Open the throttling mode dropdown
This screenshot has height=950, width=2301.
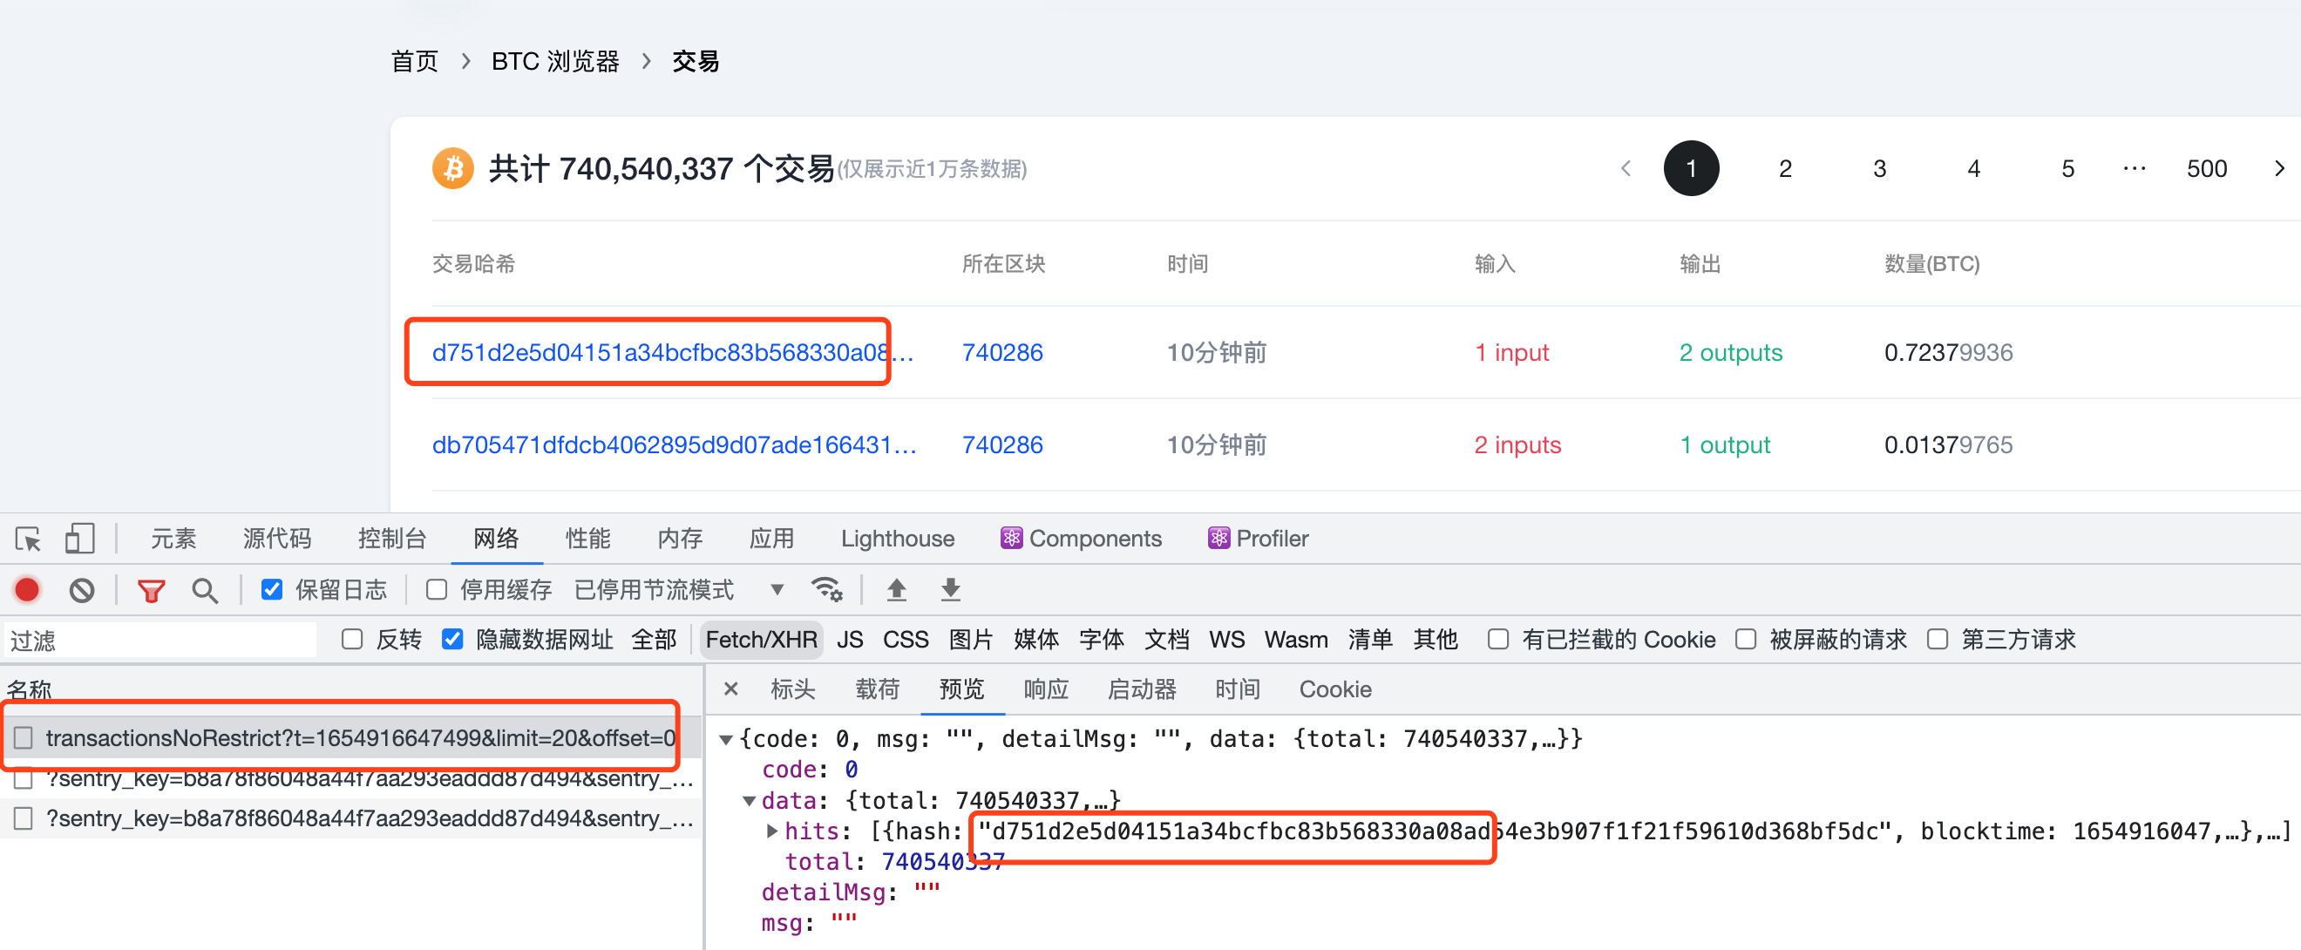click(x=777, y=589)
